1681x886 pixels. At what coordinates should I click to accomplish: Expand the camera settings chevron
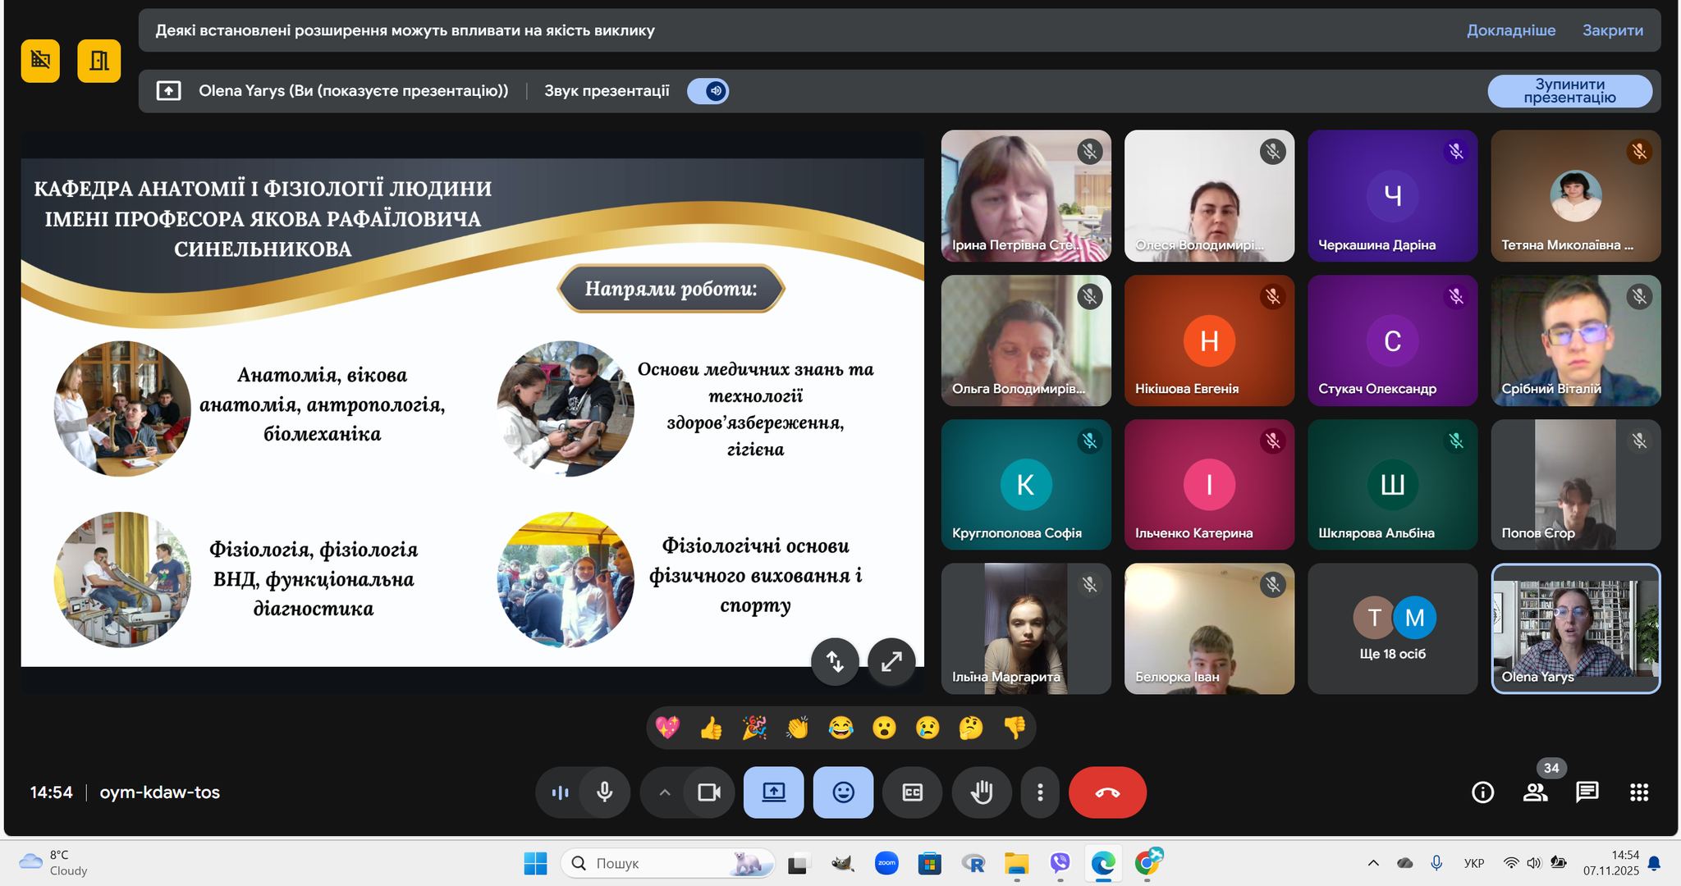pyautogui.click(x=665, y=792)
